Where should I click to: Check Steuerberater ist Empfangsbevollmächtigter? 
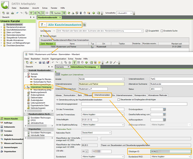[x=119, y=100]
